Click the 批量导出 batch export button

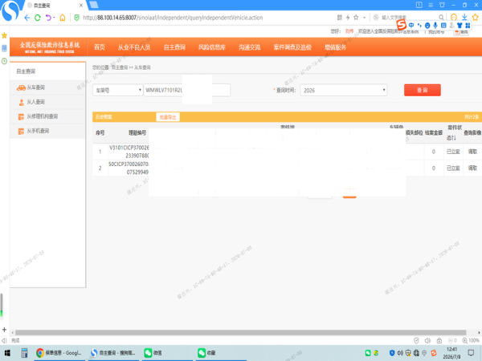168,117
